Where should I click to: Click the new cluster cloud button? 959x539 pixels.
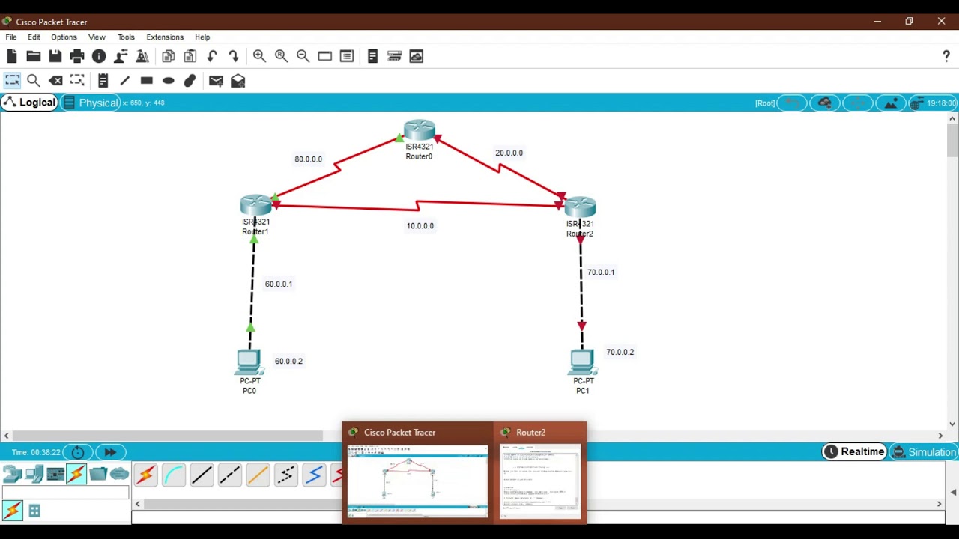tap(824, 103)
